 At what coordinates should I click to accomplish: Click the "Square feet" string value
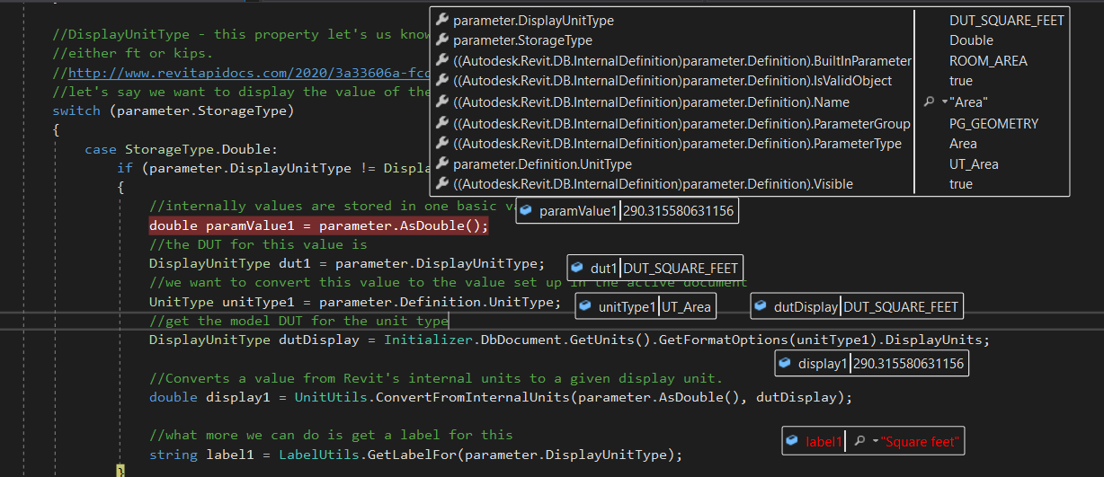921,441
